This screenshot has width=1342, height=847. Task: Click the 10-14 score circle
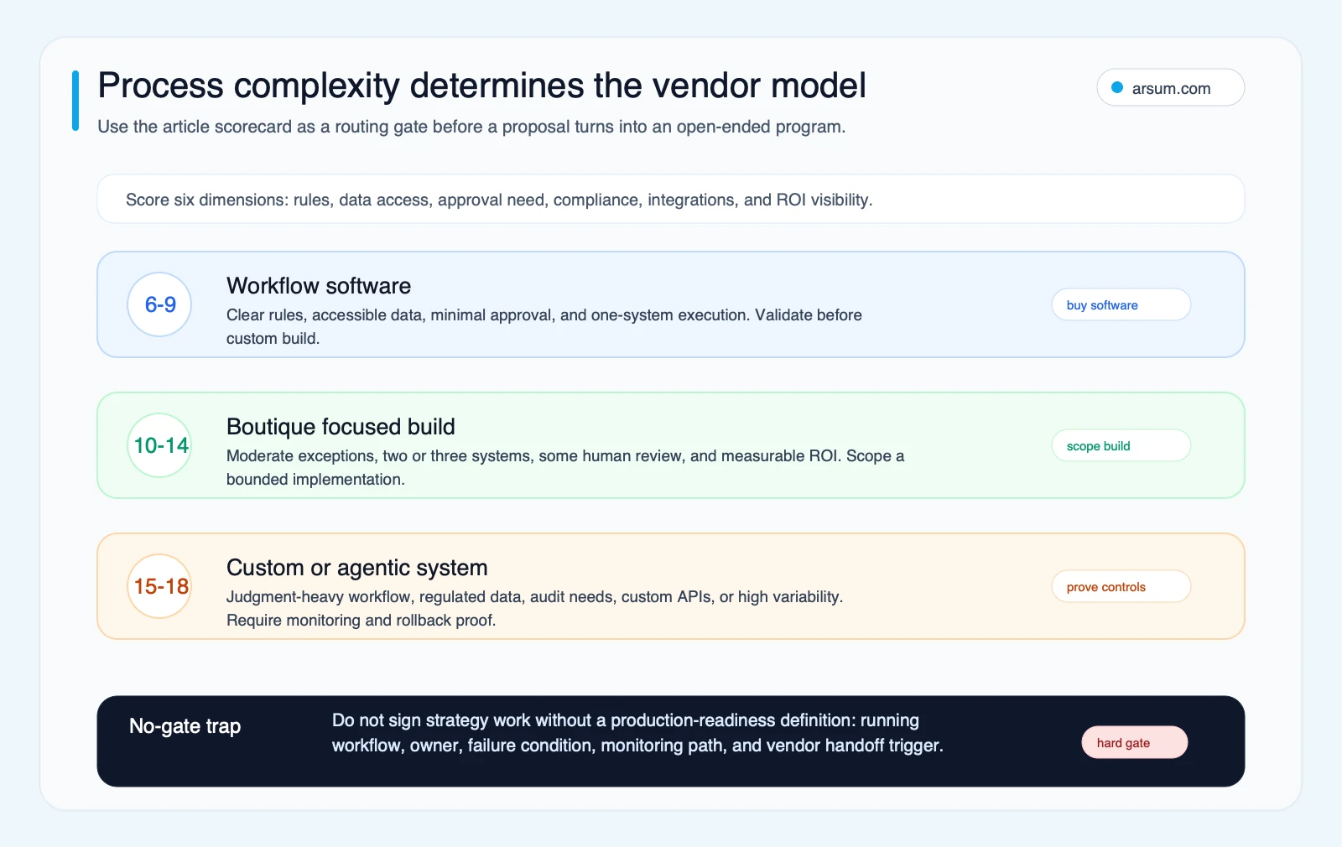(159, 445)
